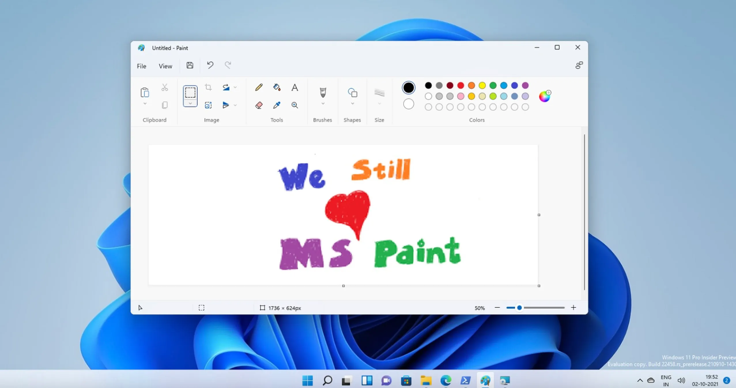This screenshot has width=736, height=388.
Task: Expand the Shapes gallery dropdown
Action: click(352, 104)
